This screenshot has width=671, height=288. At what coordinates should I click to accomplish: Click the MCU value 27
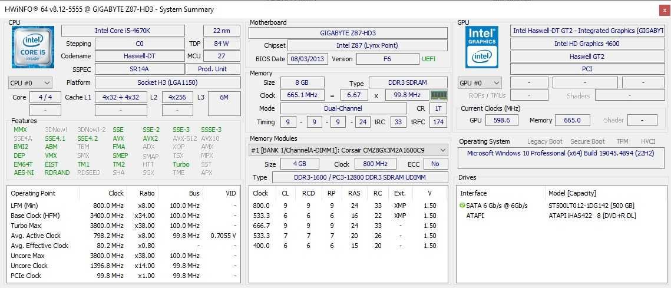[222, 56]
